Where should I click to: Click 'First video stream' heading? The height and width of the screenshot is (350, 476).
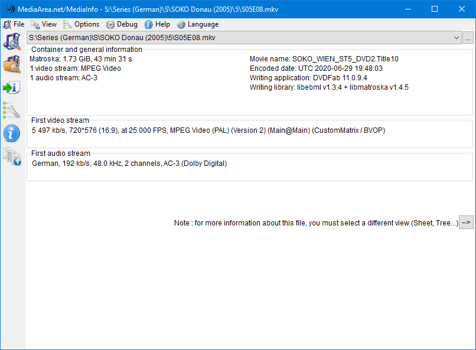pos(60,120)
